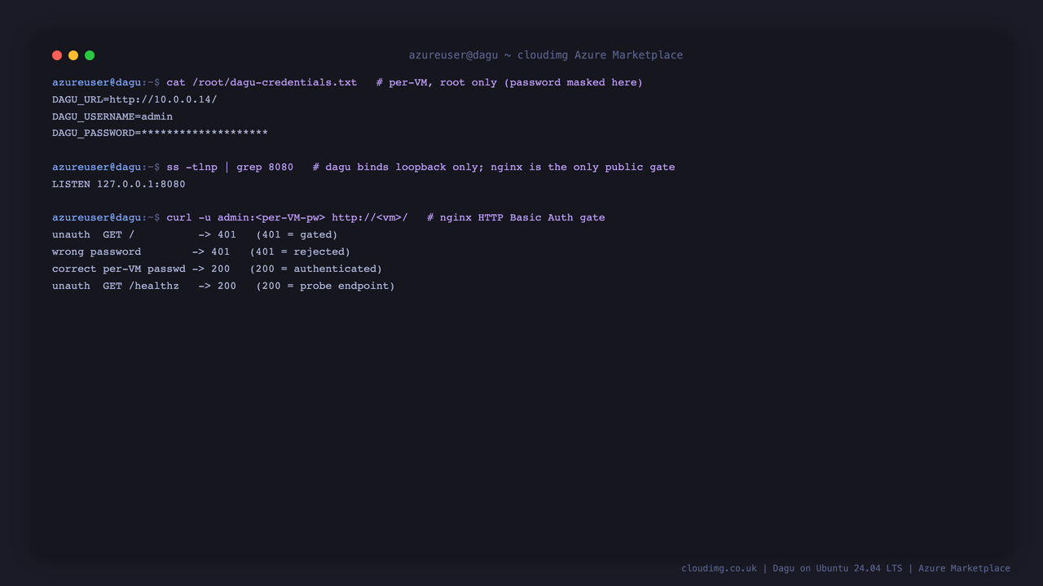Image resolution: width=1043 pixels, height=586 pixels.
Task: Click the output 'LISTEN 127.0.0.1:8080'
Action: point(119,184)
